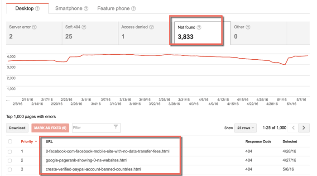Open Access denied help icon
This screenshot has height=176, width=317.
click(151, 27)
